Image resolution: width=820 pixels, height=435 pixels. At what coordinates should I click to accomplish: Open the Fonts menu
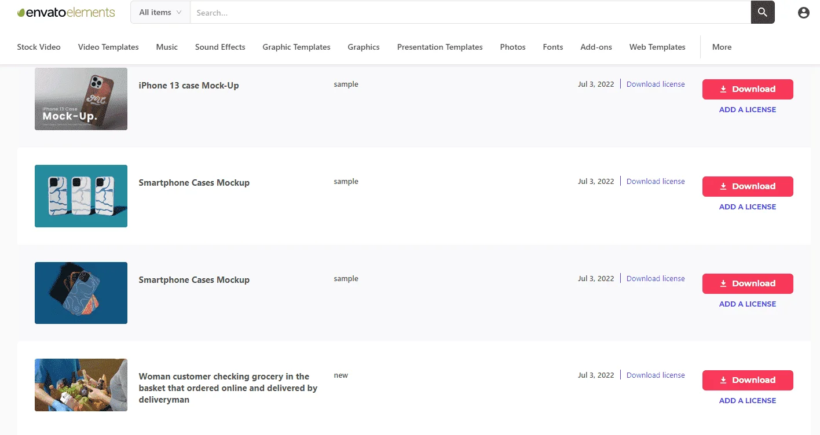(553, 47)
